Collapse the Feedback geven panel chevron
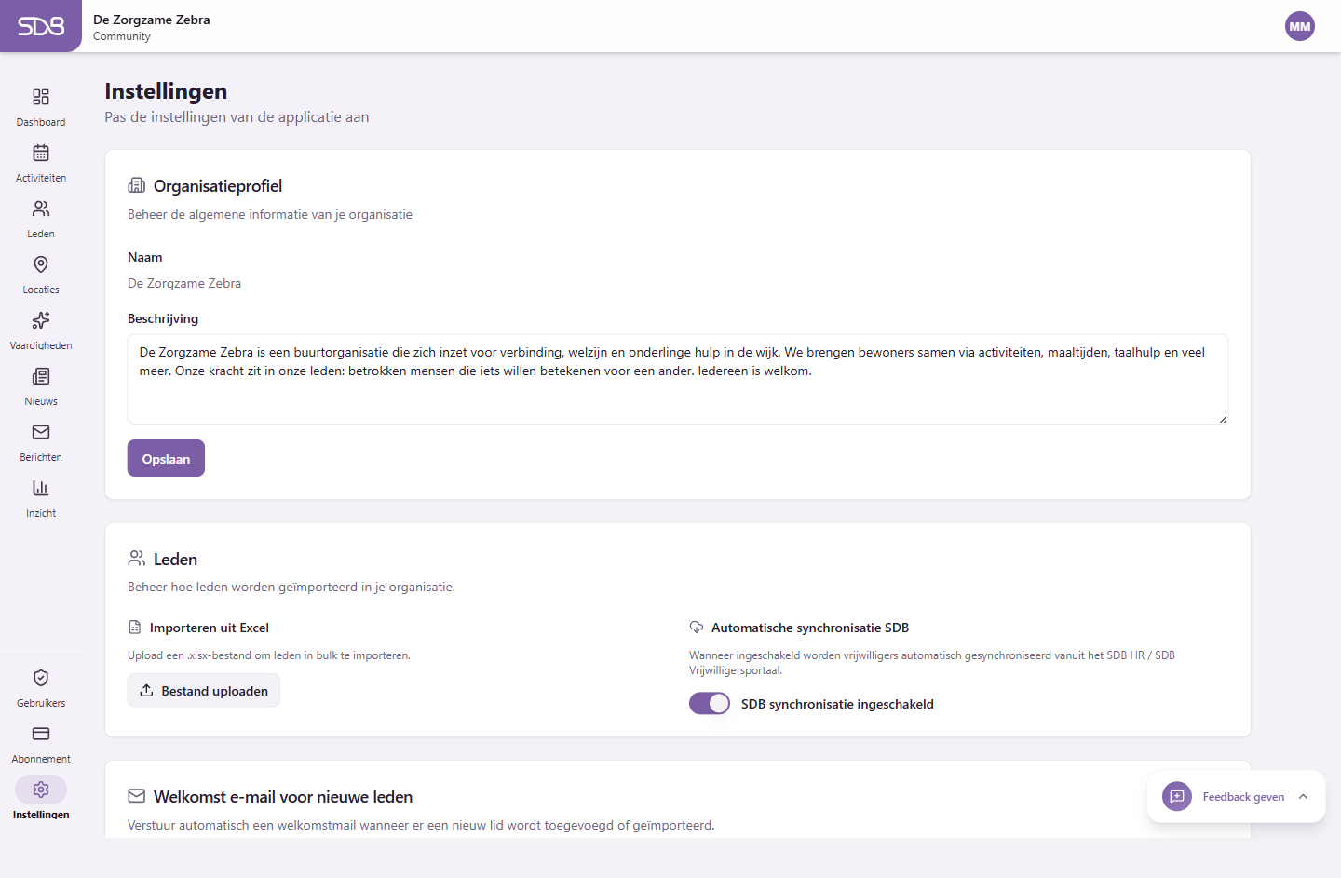 click(1302, 797)
